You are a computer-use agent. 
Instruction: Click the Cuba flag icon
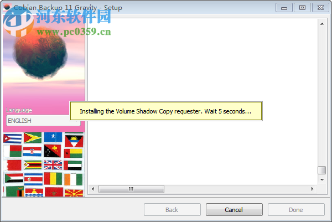coord(13,138)
